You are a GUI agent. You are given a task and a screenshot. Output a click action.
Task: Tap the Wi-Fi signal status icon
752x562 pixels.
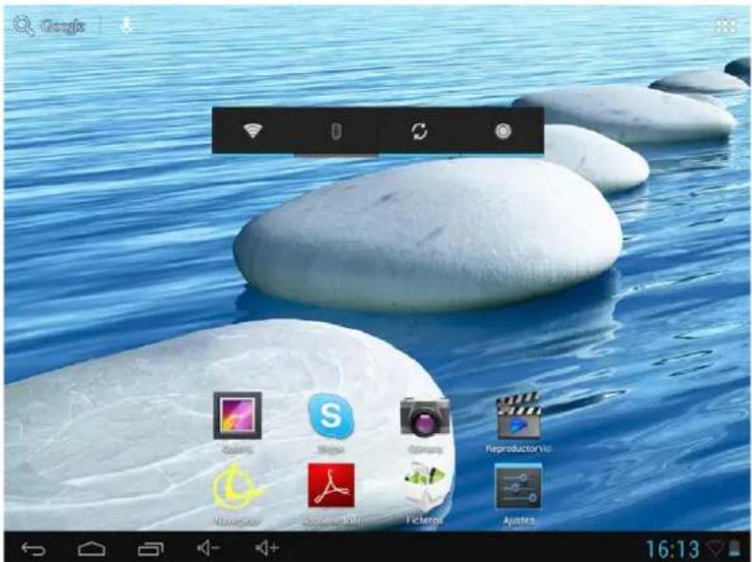714,549
